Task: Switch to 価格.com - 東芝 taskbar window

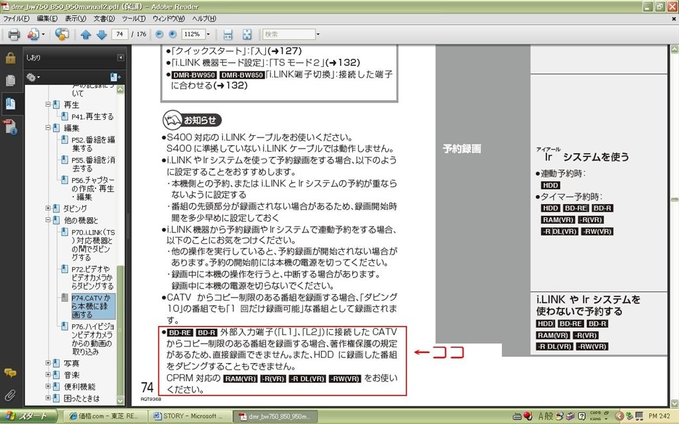Action: [105, 416]
